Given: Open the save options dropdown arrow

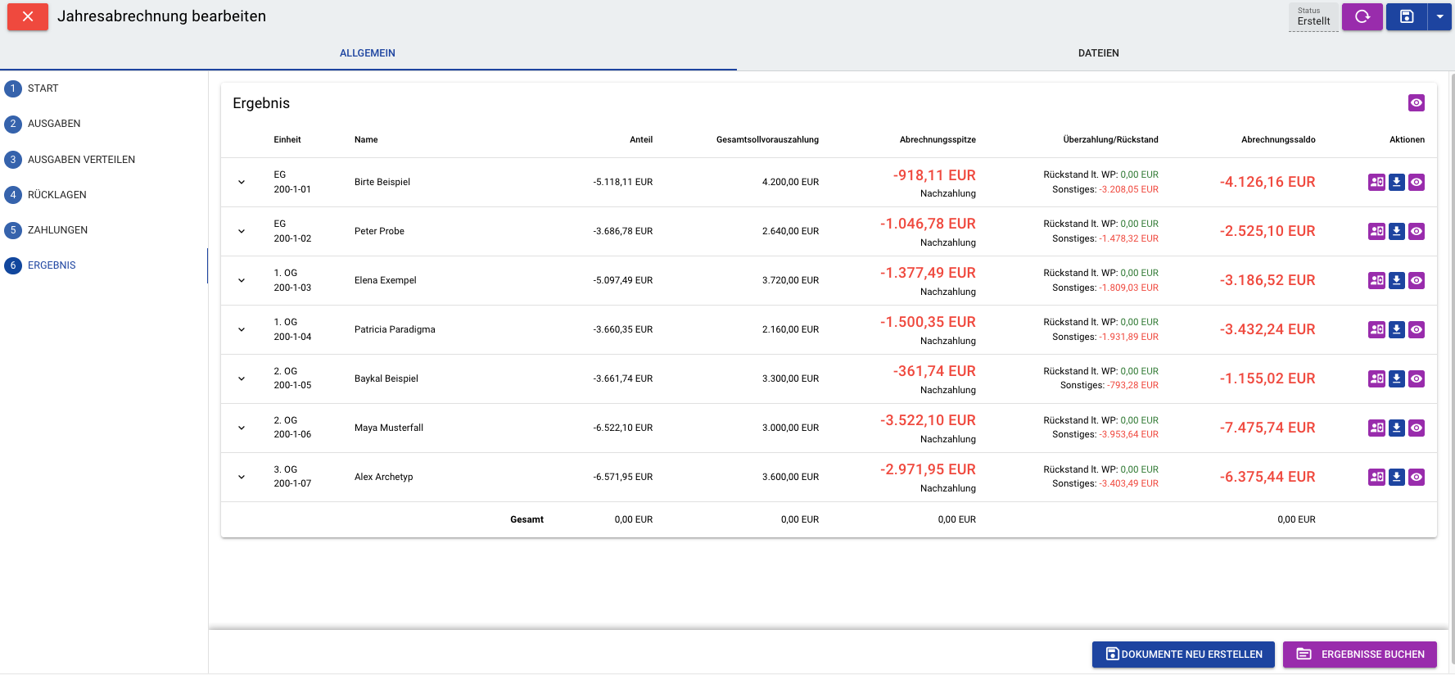Looking at the screenshot, I should [1440, 16].
